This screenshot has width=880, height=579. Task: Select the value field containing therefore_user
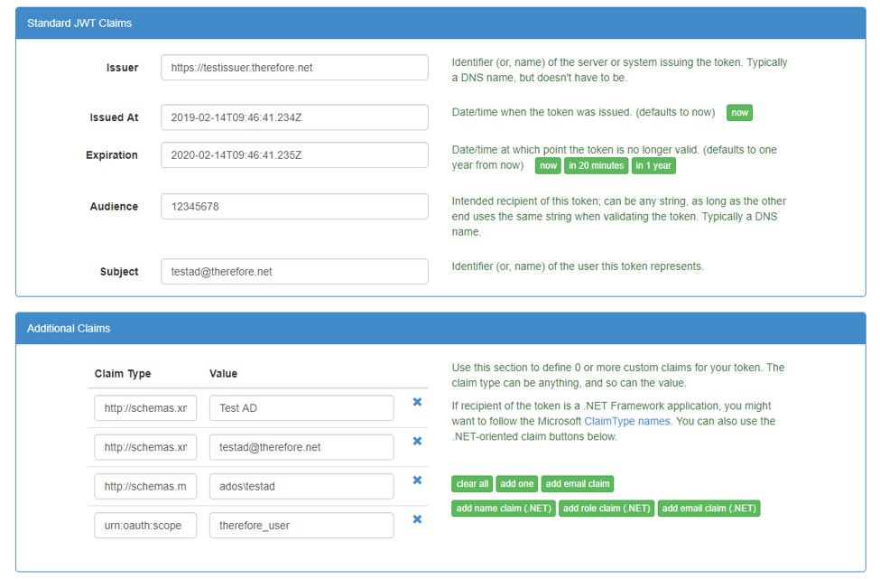click(300, 525)
